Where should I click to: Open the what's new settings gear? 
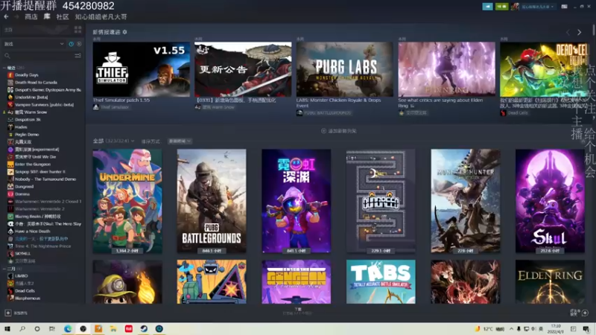point(124,32)
